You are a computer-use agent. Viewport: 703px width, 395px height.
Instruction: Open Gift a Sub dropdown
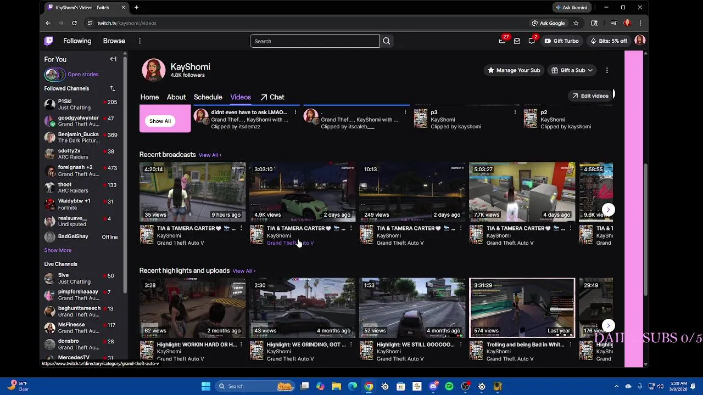(x=572, y=70)
